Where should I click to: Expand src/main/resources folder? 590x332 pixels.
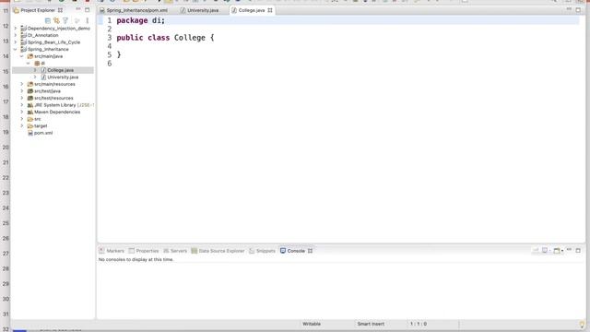click(22, 84)
